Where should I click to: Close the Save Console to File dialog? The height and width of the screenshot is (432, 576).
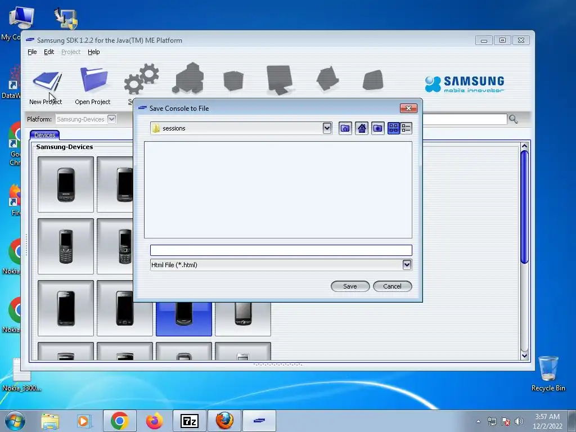(408, 108)
